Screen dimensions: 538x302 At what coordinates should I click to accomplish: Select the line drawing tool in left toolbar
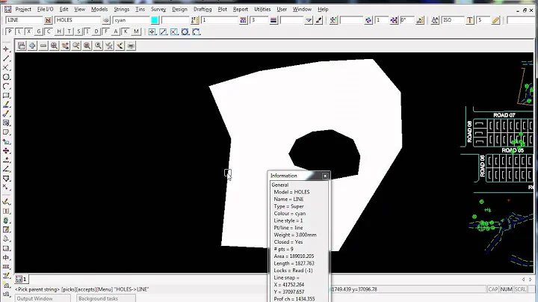click(6, 59)
